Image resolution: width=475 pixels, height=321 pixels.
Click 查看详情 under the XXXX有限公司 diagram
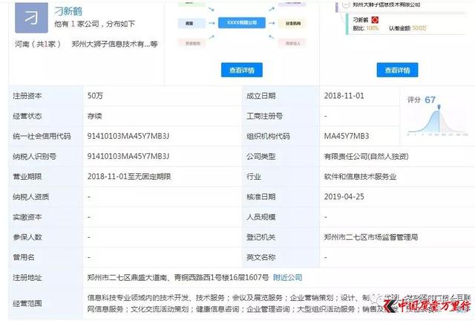point(242,70)
